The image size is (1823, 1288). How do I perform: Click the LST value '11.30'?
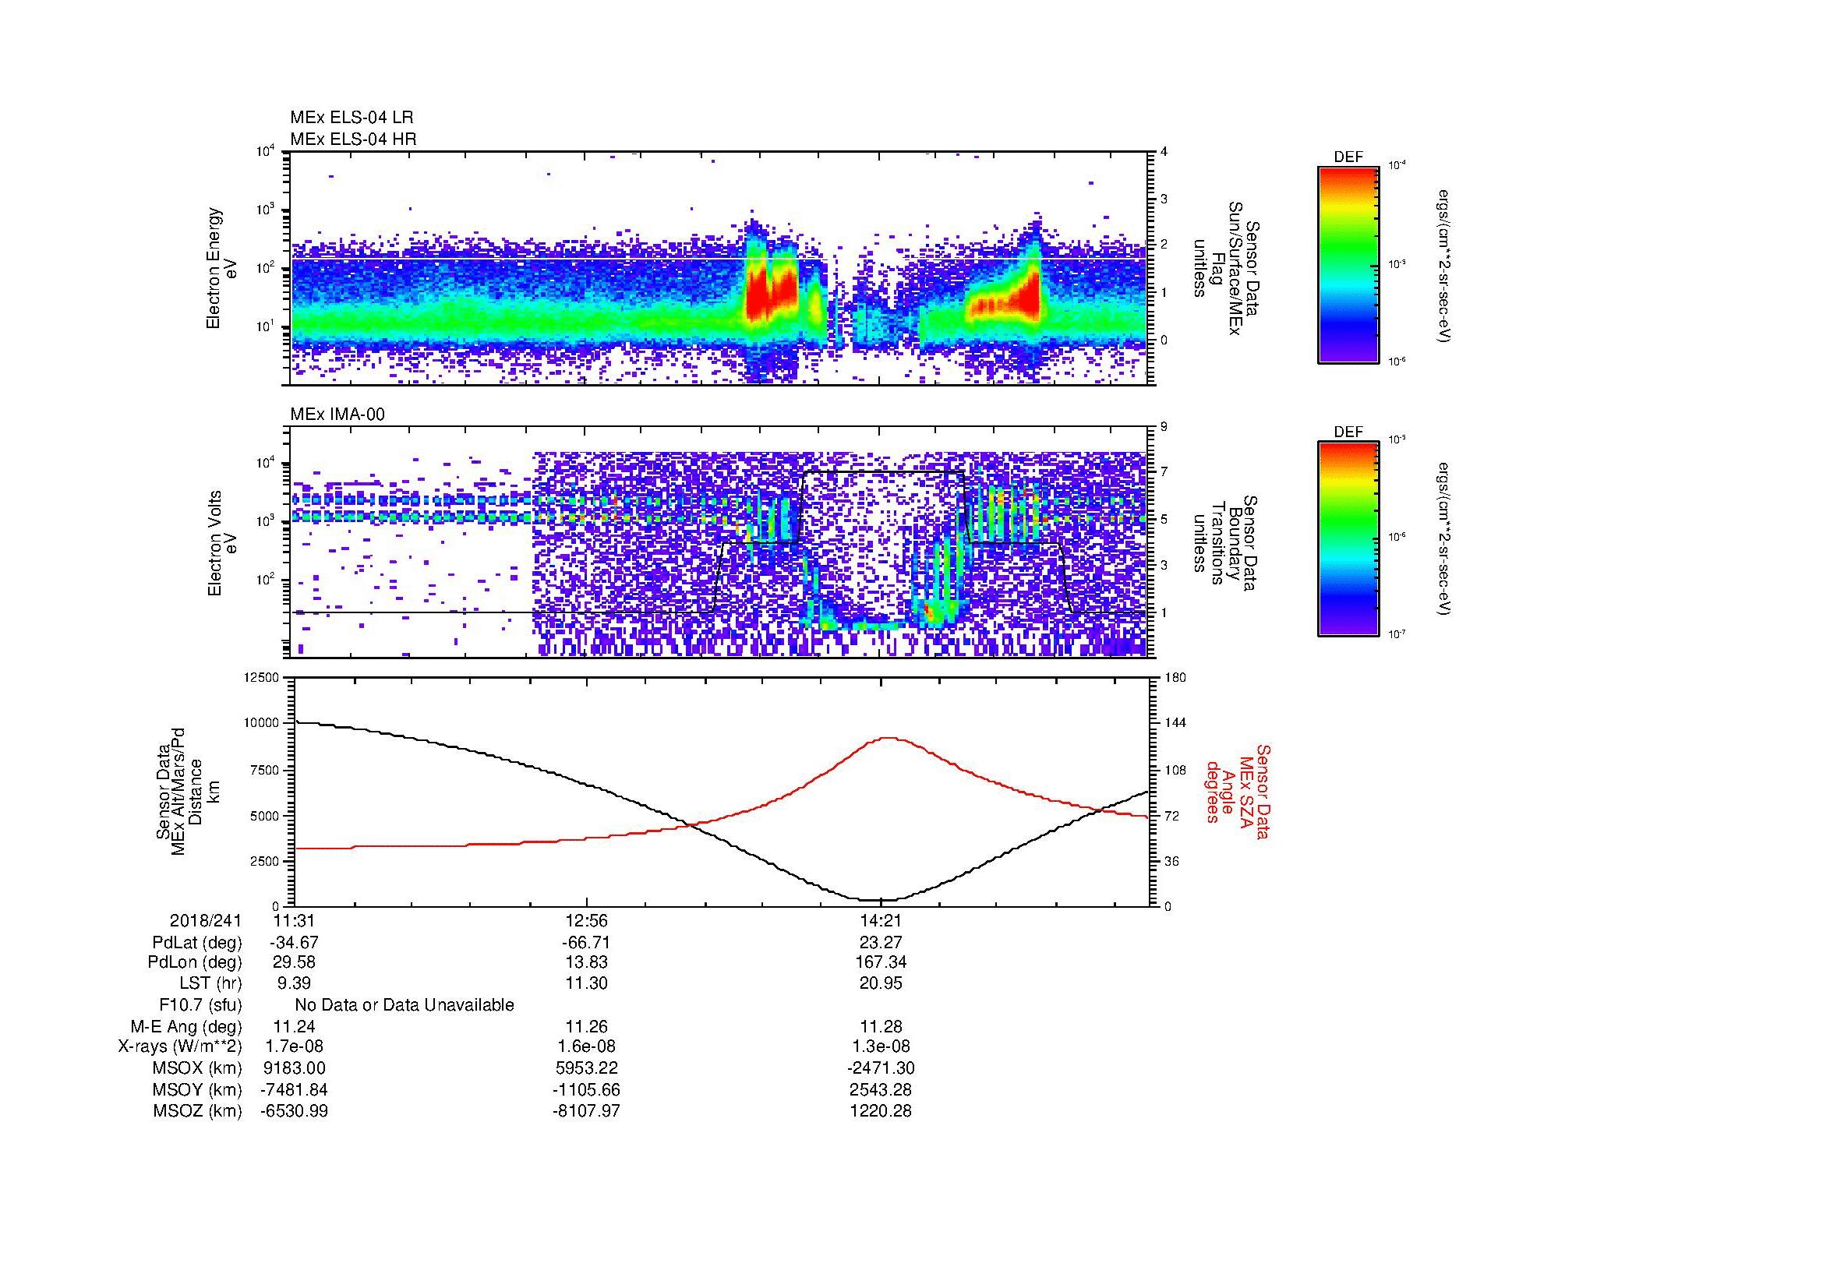point(586,983)
